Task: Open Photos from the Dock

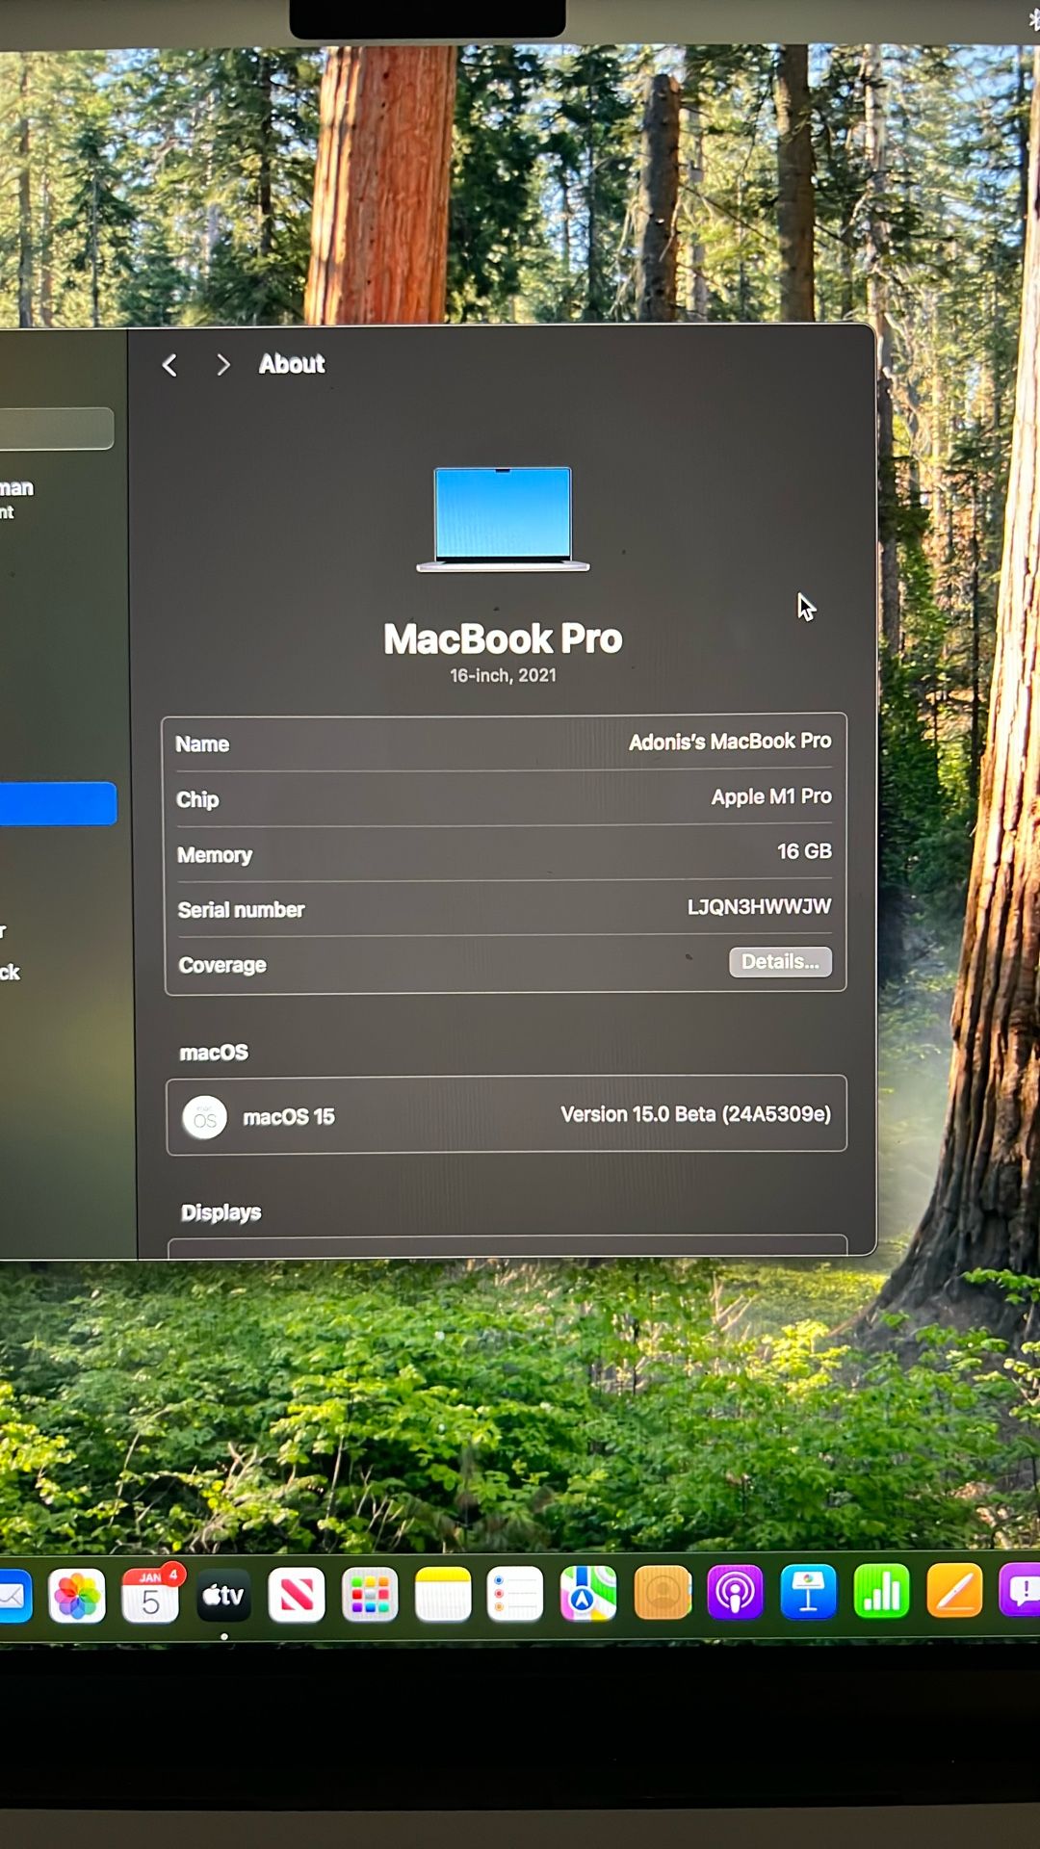Action: 77,1596
